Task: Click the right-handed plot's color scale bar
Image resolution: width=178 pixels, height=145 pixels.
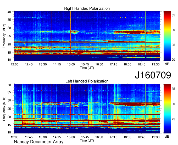Action: click(167, 36)
